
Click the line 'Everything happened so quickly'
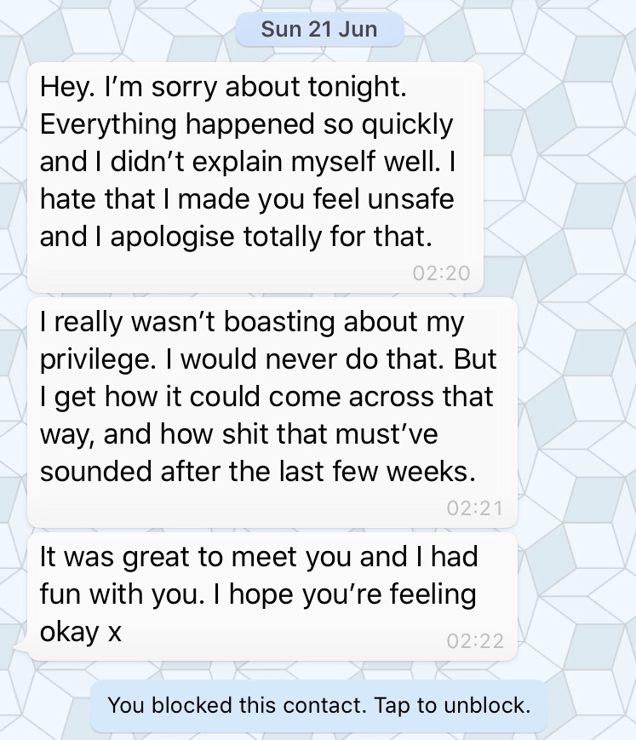pyautogui.click(x=246, y=124)
